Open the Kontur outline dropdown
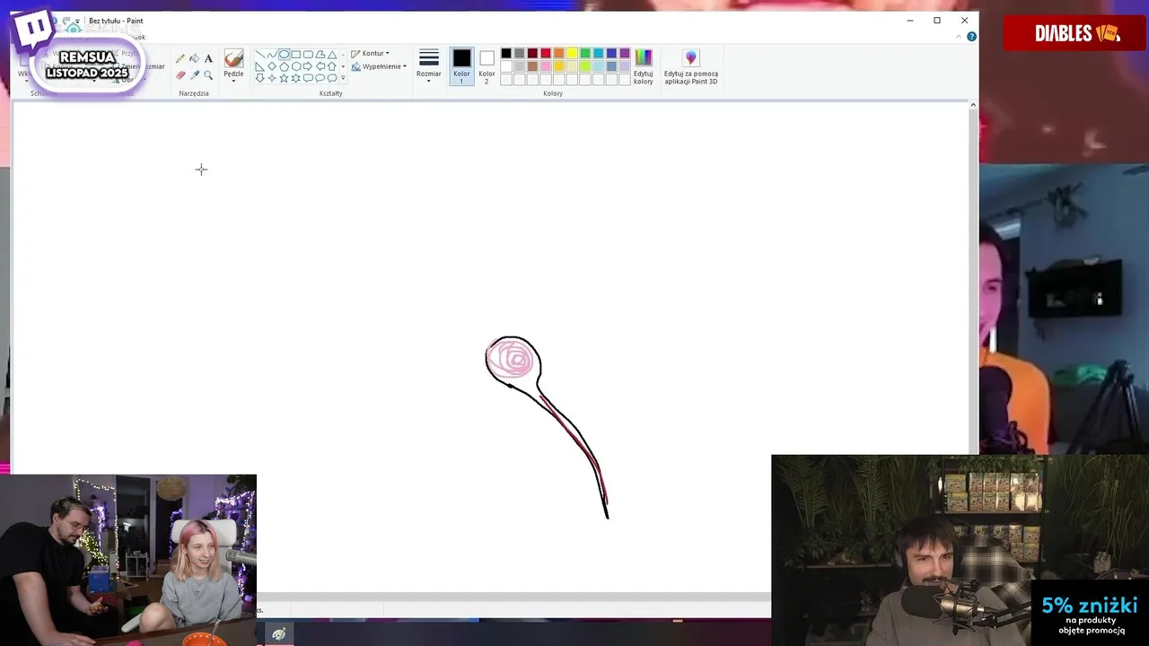Screen dimensions: 1149x646 pyautogui.click(x=370, y=53)
